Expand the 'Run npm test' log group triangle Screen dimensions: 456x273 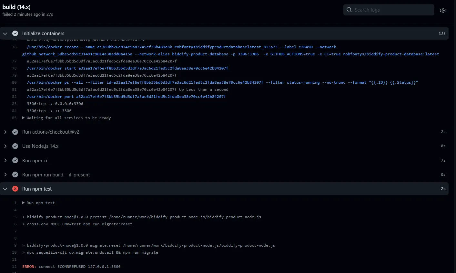point(24,203)
